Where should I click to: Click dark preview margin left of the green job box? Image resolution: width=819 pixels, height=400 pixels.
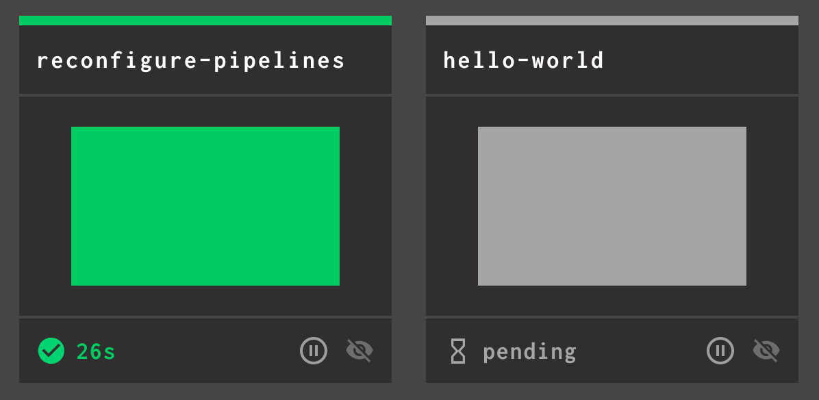(45, 205)
